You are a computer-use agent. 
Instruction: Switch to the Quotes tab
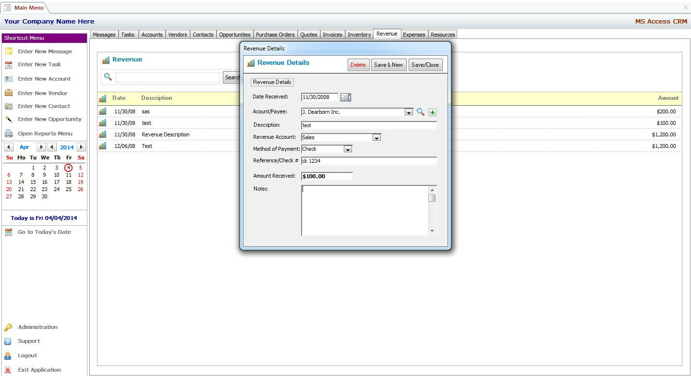click(x=309, y=35)
